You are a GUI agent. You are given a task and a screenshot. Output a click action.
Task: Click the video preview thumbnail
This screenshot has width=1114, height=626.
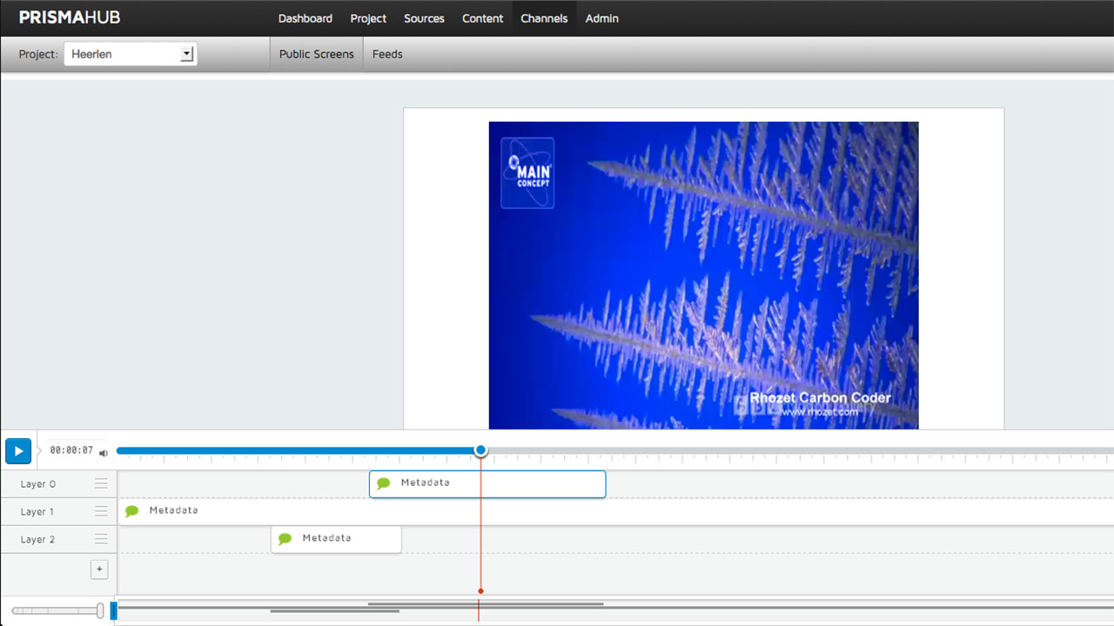(x=703, y=275)
